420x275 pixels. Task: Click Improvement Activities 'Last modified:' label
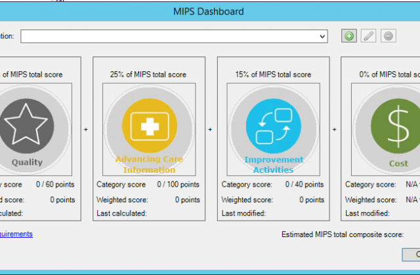tap(243, 213)
